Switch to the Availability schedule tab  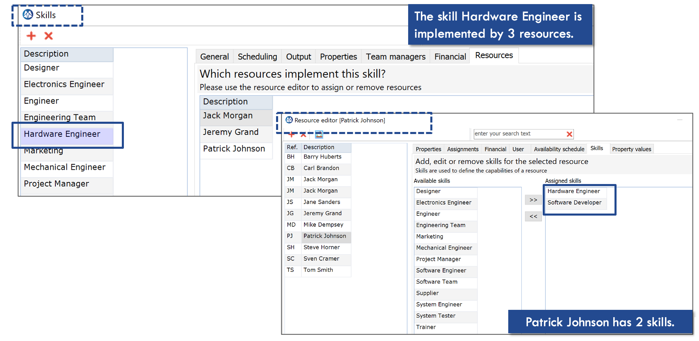tap(559, 149)
